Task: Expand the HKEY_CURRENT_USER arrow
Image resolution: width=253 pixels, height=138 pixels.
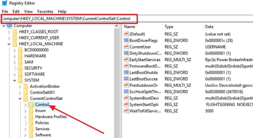Action: pyautogui.click(x=9, y=38)
